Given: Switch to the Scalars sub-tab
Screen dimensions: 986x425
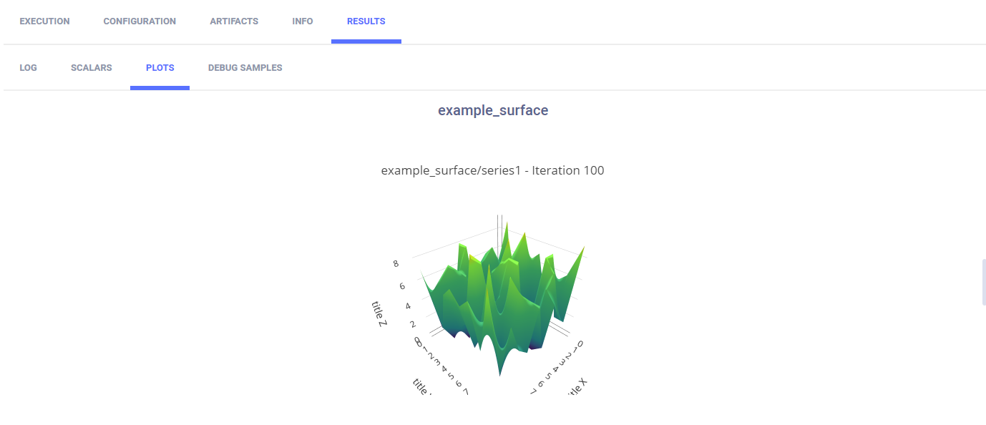Looking at the screenshot, I should point(92,68).
